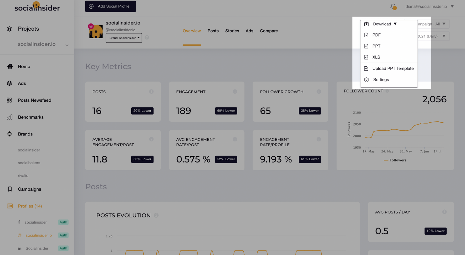
Task: Click the Projects layers icon
Action: pyautogui.click(x=9, y=29)
